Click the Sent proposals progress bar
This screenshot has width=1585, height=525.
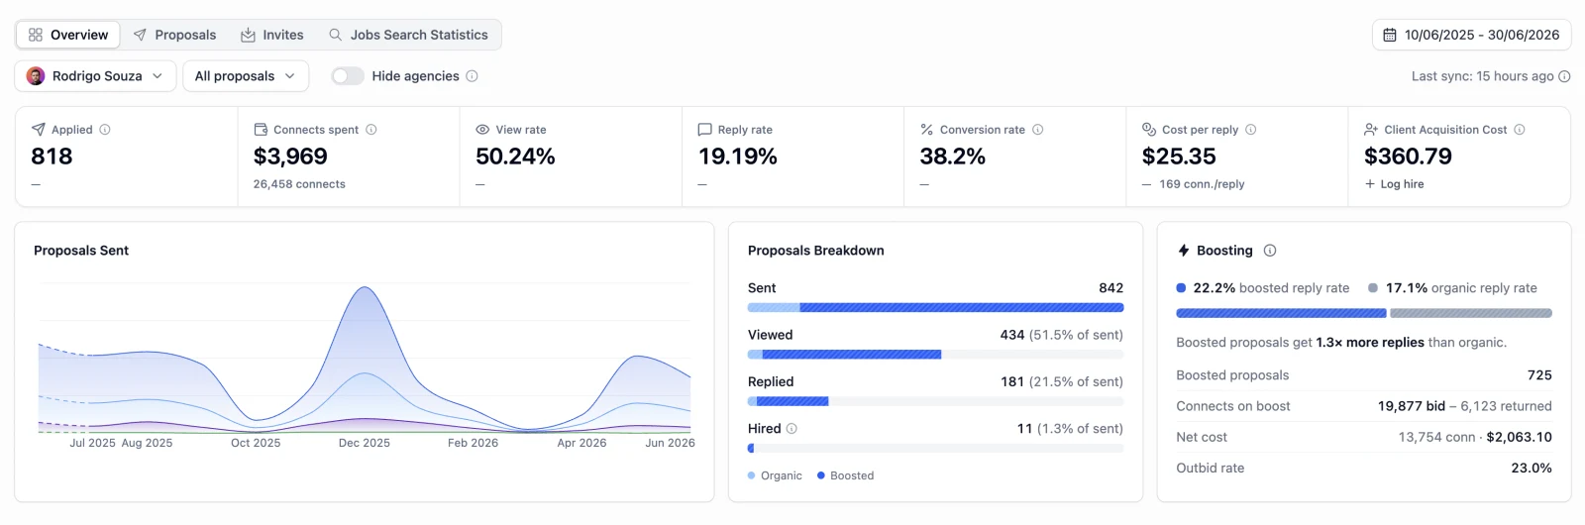click(935, 308)
